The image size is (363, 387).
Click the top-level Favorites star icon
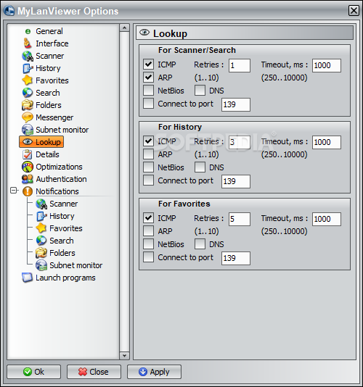27,80
